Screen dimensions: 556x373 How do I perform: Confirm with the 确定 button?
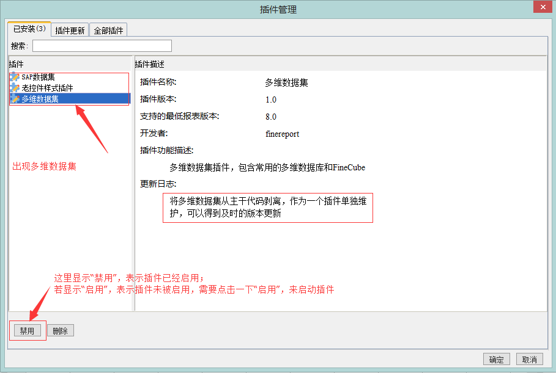point(497,359)
